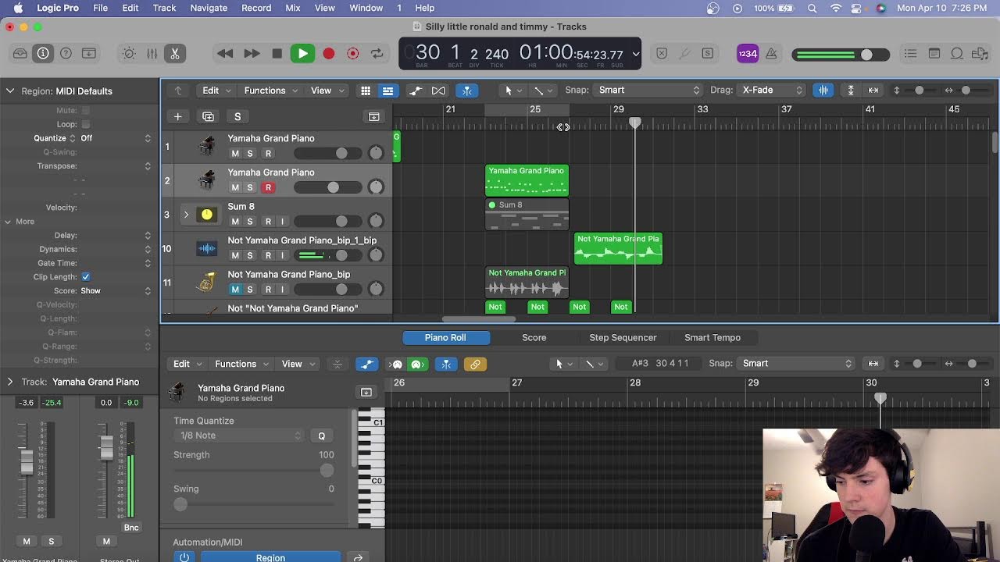Screen dimensions: 1000x562
Task: Add a new track with plus button
Action: 178,116
